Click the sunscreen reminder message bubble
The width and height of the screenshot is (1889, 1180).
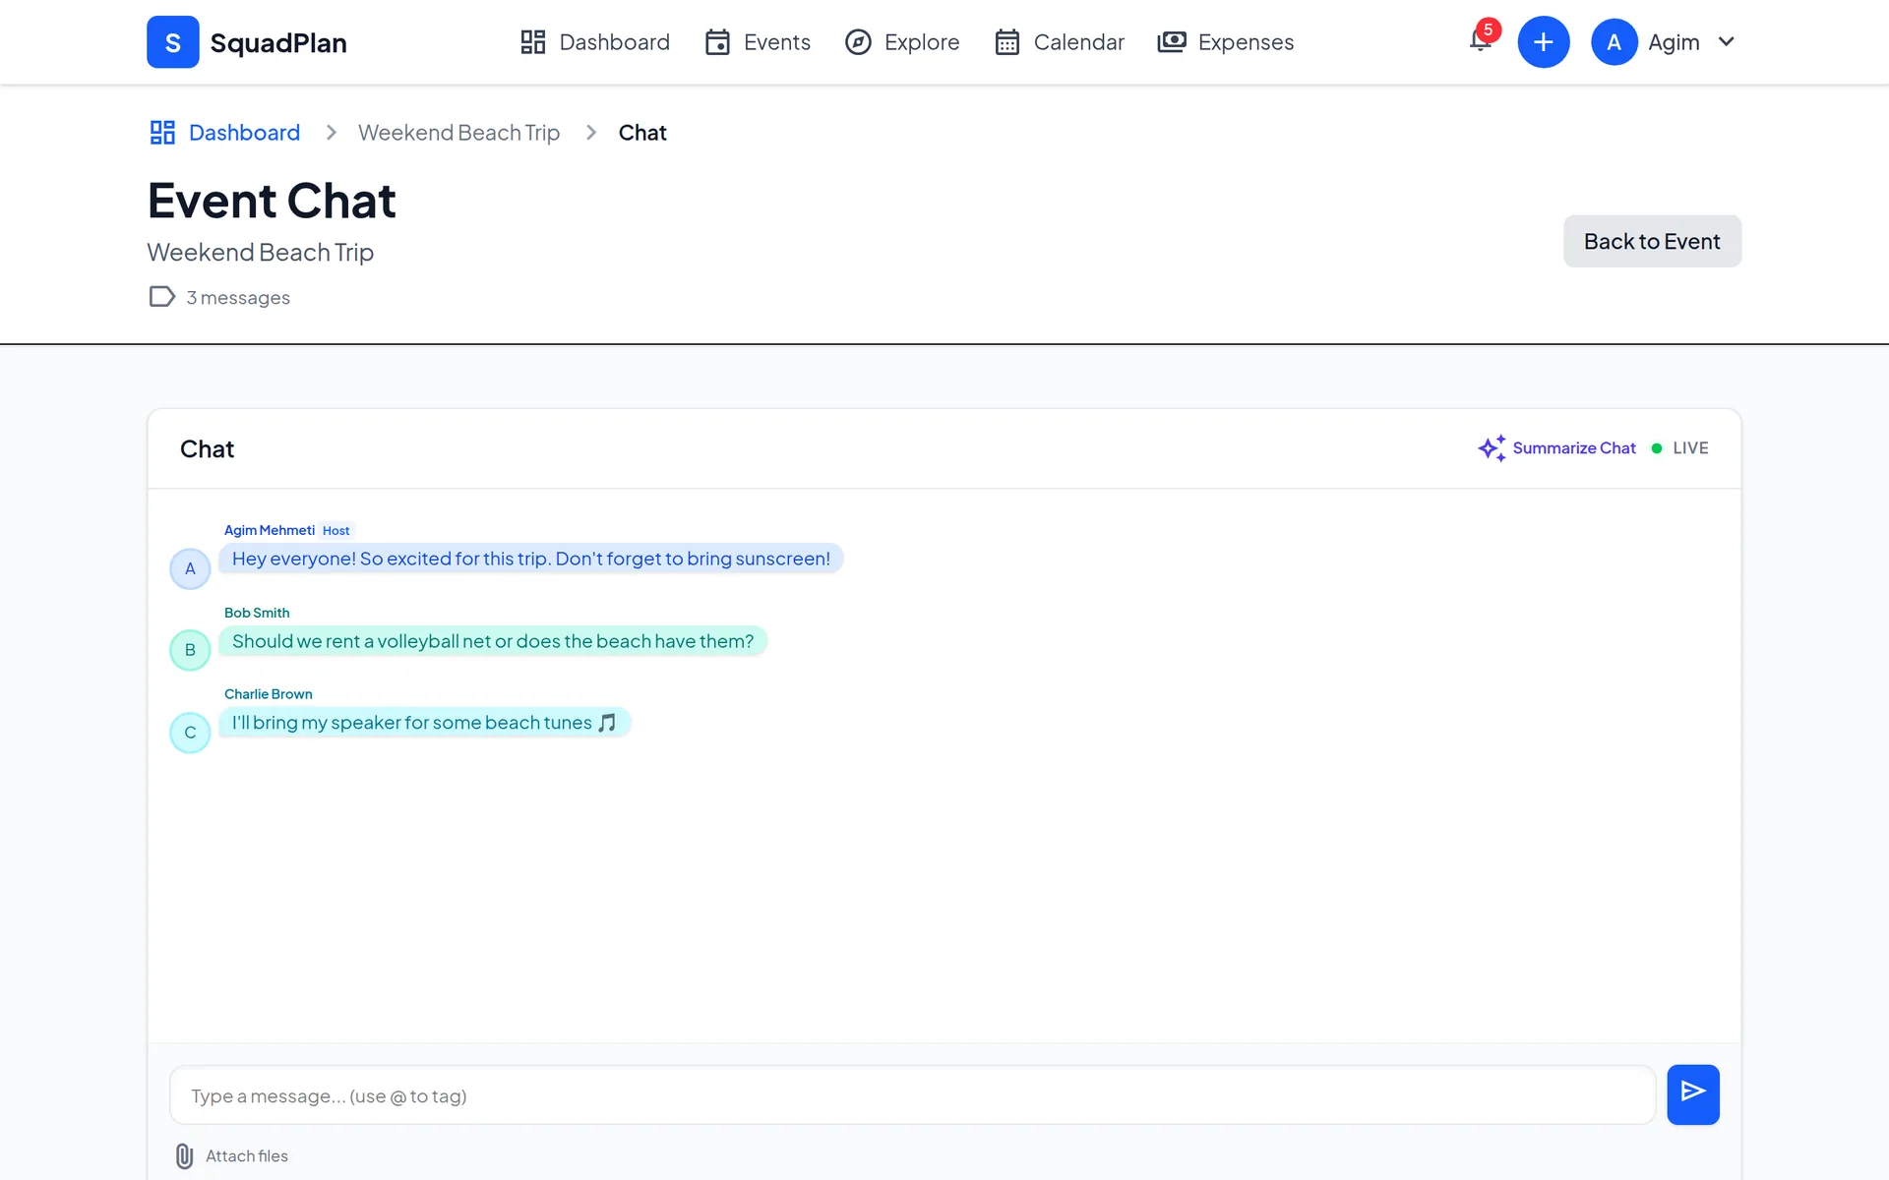531,559
